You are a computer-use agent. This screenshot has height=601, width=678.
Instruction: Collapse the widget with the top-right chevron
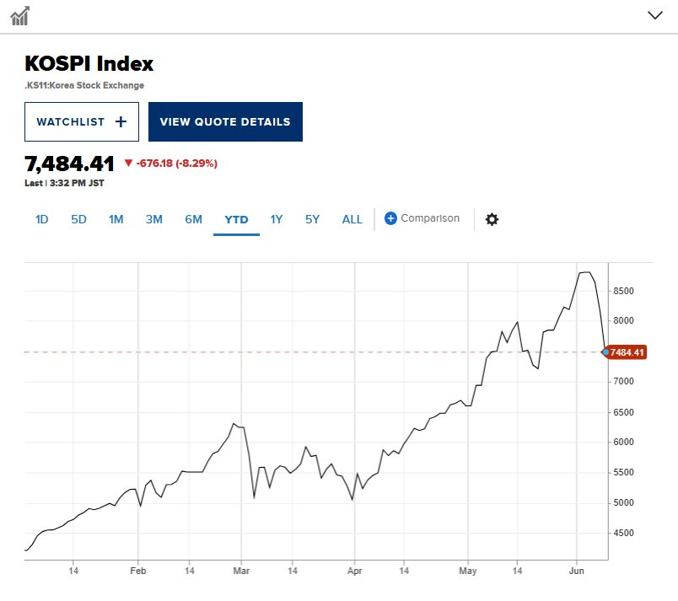coord(655,15)
